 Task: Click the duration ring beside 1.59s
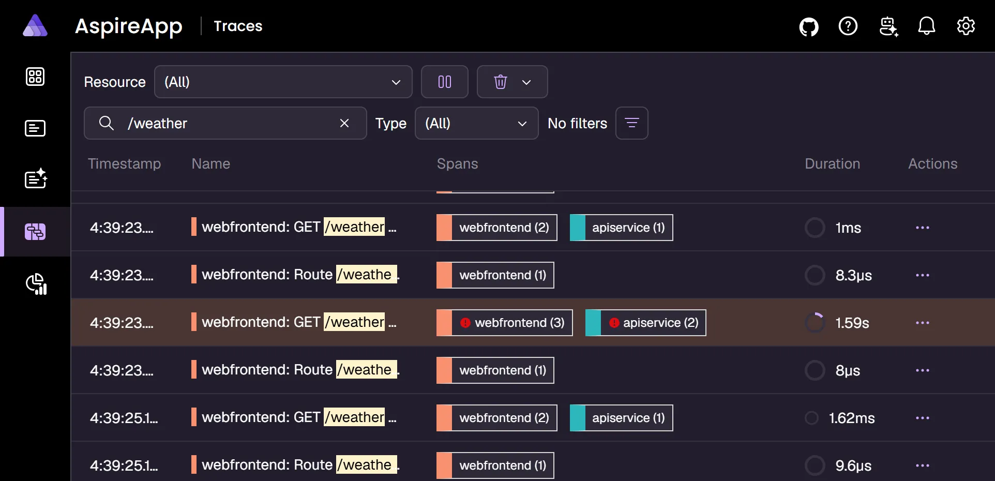click(815, 323)
